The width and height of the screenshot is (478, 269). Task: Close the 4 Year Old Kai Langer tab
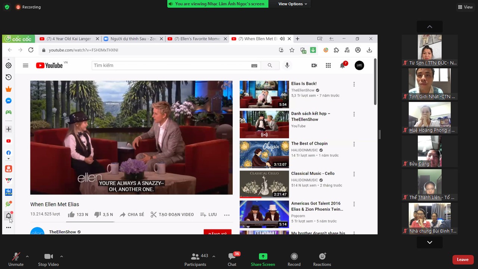(x=97, y=39)
